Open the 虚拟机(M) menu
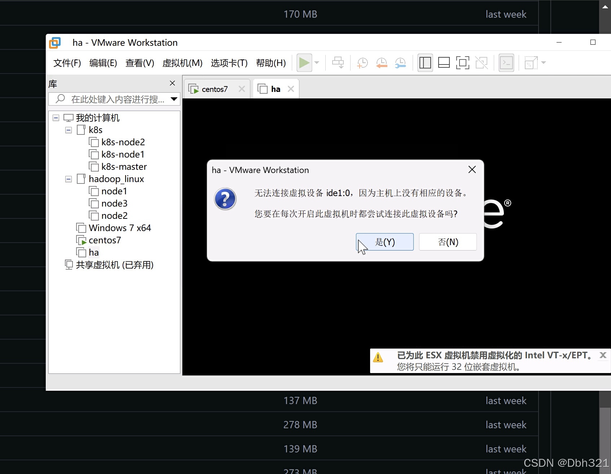Screen dimensions: 611x474 183,63
